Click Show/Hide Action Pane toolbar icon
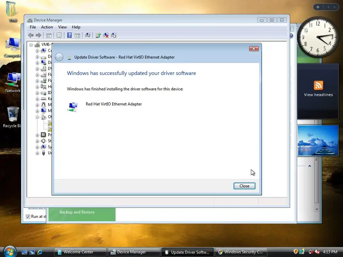Viewport: 343px width, 257px height. [x=77, y=35]
